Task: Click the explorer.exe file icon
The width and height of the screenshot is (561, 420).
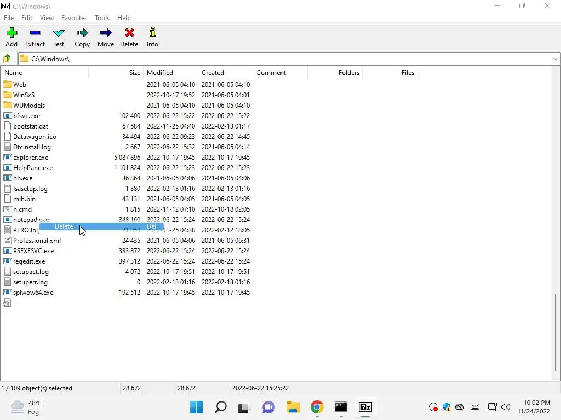Action: tap(8, 157)
